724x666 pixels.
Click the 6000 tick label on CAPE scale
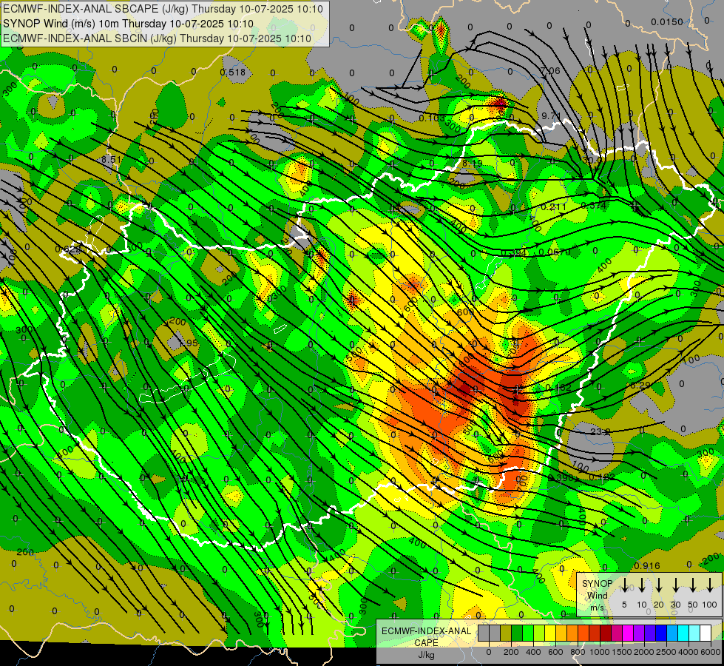[711, 652]
